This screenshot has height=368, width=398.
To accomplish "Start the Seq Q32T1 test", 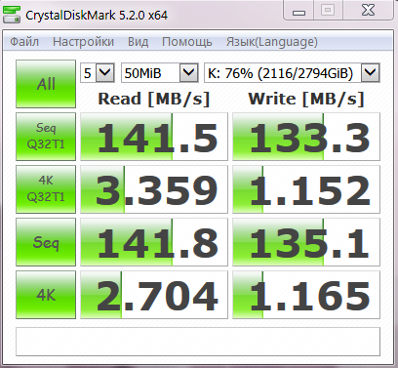I will point(46,137).
